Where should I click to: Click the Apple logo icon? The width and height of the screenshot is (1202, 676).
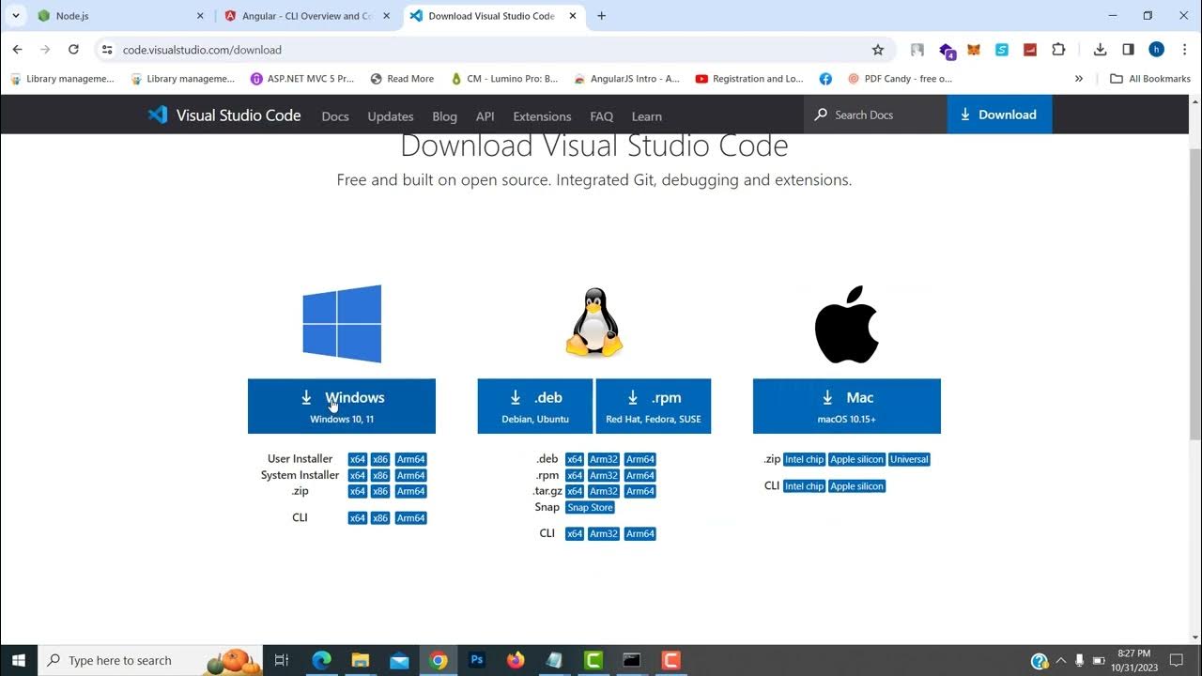[x=845, y=322]
